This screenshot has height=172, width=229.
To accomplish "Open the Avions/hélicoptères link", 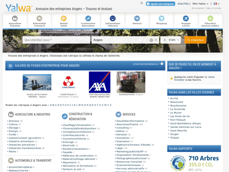I will (x=21, y=167).
